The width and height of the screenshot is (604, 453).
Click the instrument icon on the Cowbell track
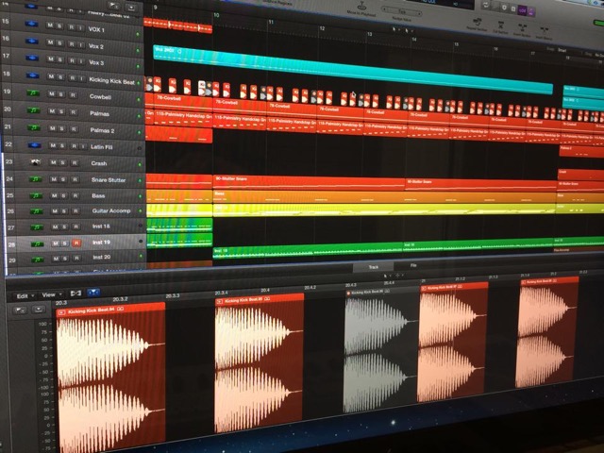(35, 95)
